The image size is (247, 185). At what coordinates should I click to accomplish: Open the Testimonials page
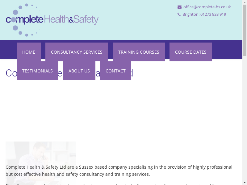coord(37,71)
